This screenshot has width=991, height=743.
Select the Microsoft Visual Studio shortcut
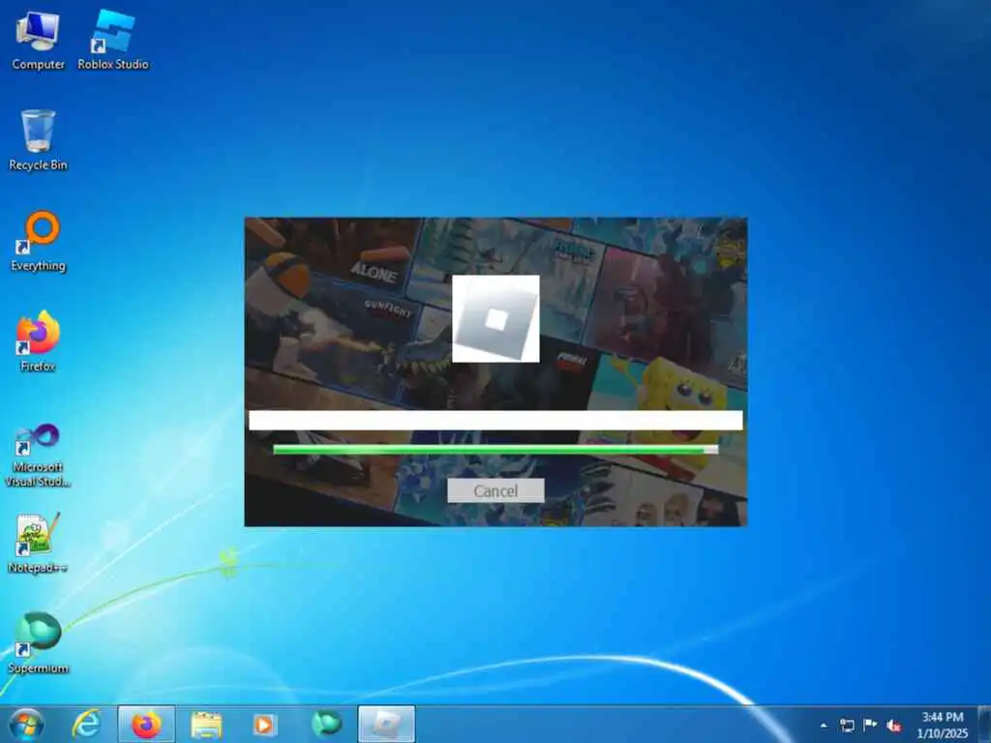[38, 455]
